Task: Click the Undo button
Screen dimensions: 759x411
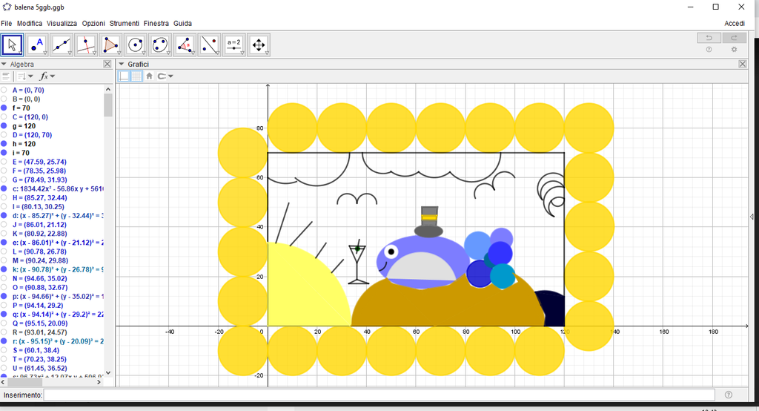Action: pos(709,38)
